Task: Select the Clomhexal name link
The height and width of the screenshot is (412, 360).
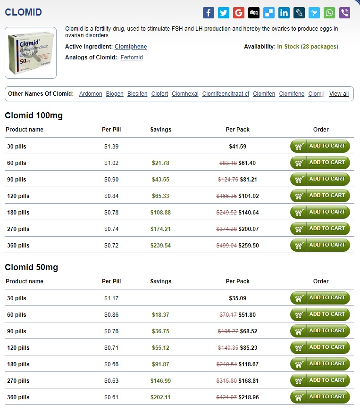Action: pyautogui.click(x=185, y=94)
